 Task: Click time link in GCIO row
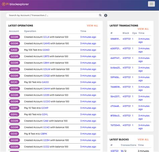(88, 134)
